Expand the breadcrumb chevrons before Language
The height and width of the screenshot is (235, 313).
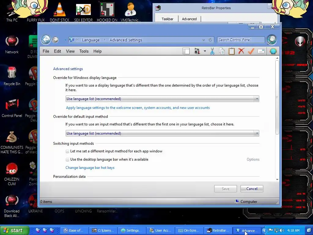click(x=77, y=40)
